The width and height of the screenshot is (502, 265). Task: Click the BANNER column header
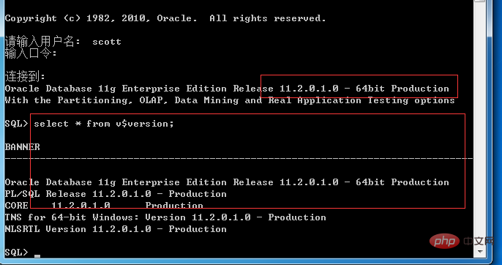pos(23,147)
